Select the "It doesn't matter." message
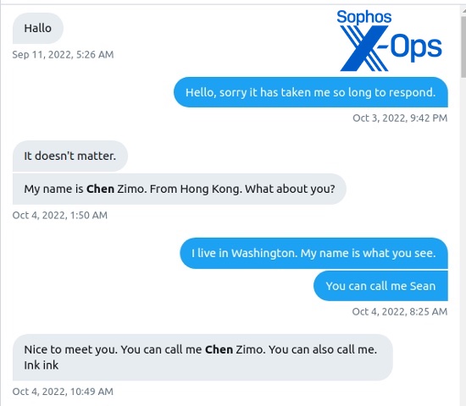This screenshot has height=406, width=466. tap(70, 156)
